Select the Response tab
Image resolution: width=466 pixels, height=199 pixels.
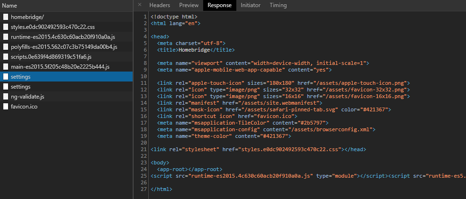(219, 5)
